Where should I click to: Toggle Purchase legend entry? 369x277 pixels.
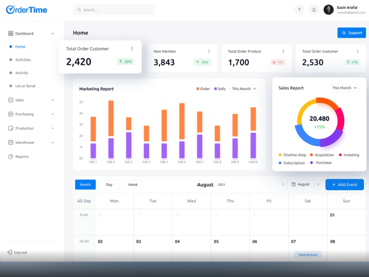click(321, 163)
